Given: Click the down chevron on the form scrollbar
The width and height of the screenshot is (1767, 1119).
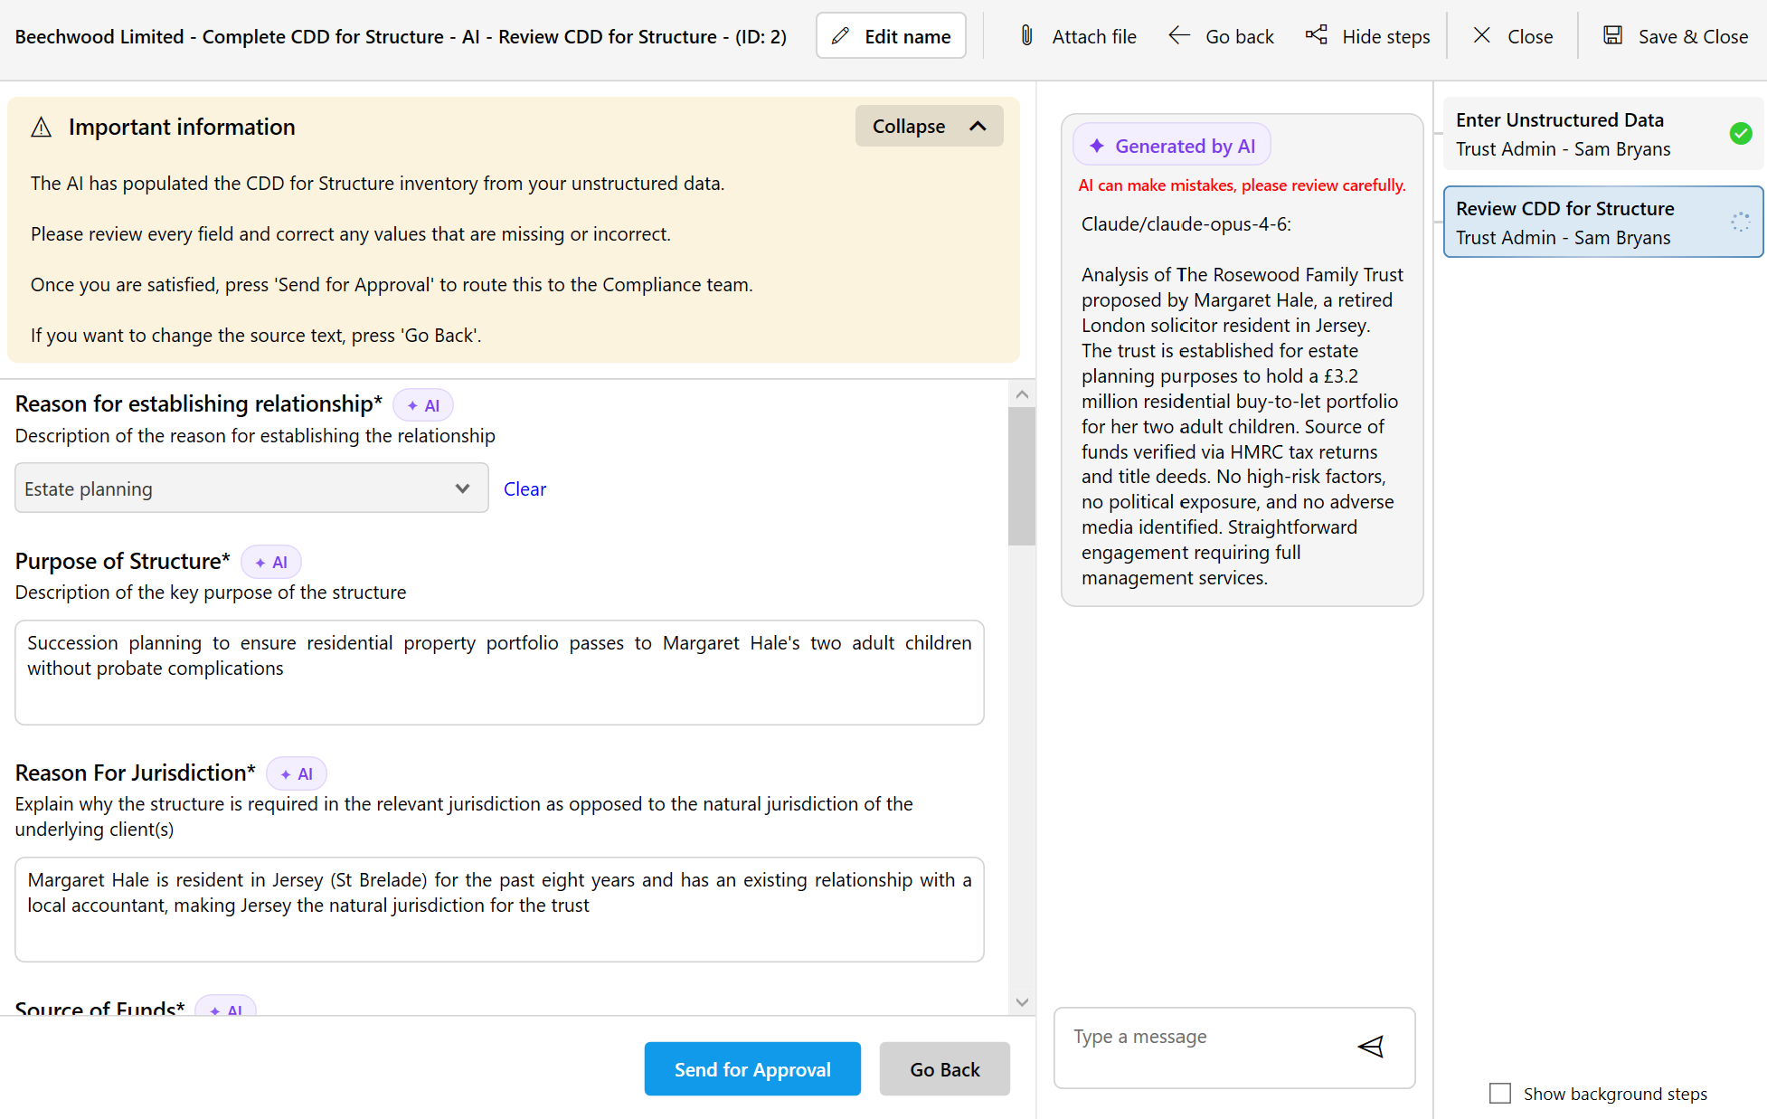Looking at the screenshot, I should 1022,1002.
